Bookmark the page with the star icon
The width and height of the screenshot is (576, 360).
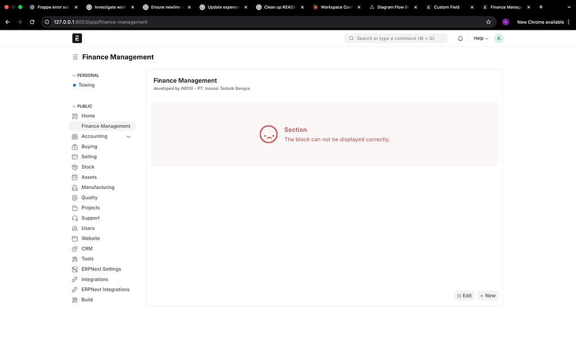coord(488,22)
